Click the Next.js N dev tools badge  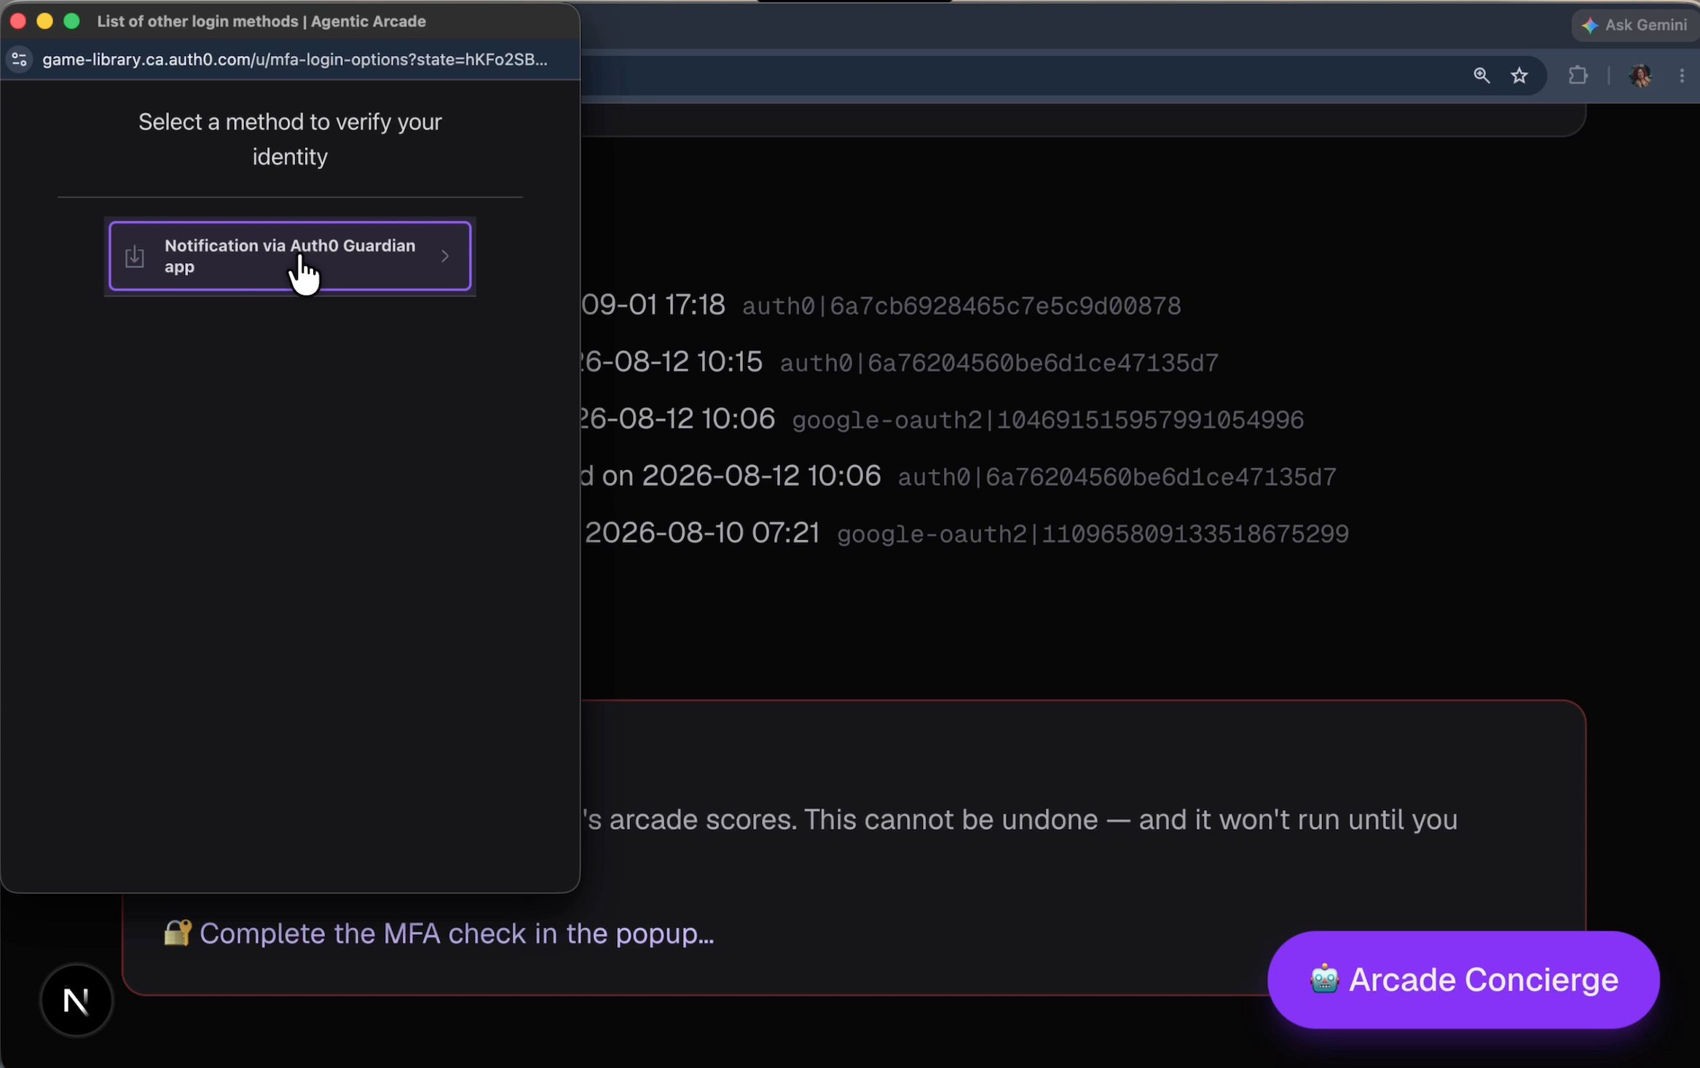[76, 1000]
